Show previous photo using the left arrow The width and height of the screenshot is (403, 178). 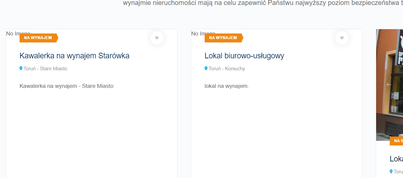[389, 85]
